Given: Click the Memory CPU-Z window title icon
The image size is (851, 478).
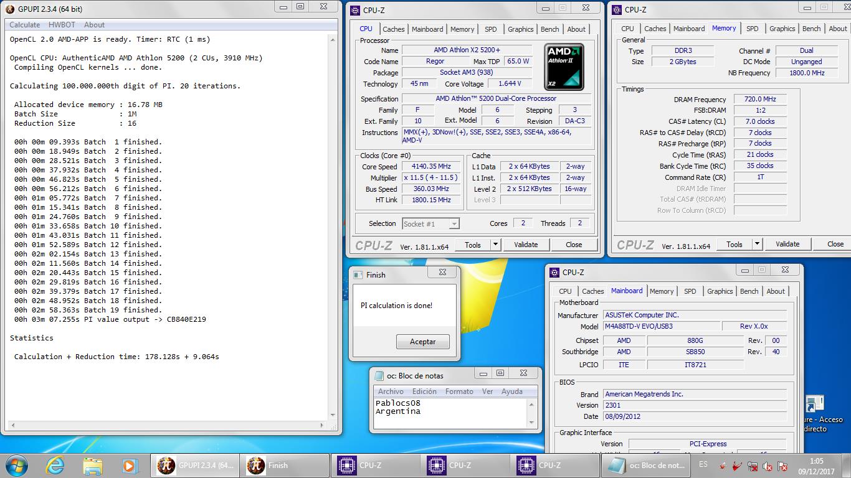Looking at the screenshot, I should pyautogui.click(x=617, y=10).
